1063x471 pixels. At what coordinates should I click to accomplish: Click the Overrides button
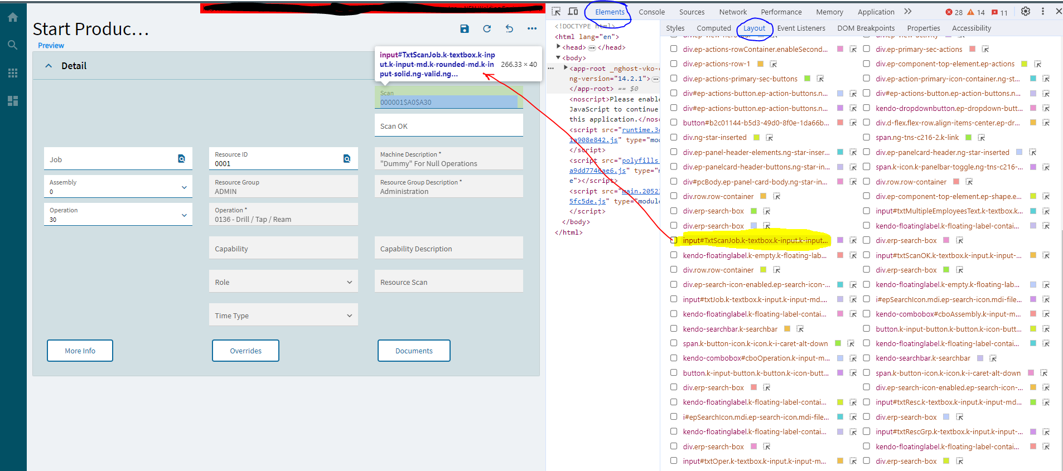coord(245,351)
